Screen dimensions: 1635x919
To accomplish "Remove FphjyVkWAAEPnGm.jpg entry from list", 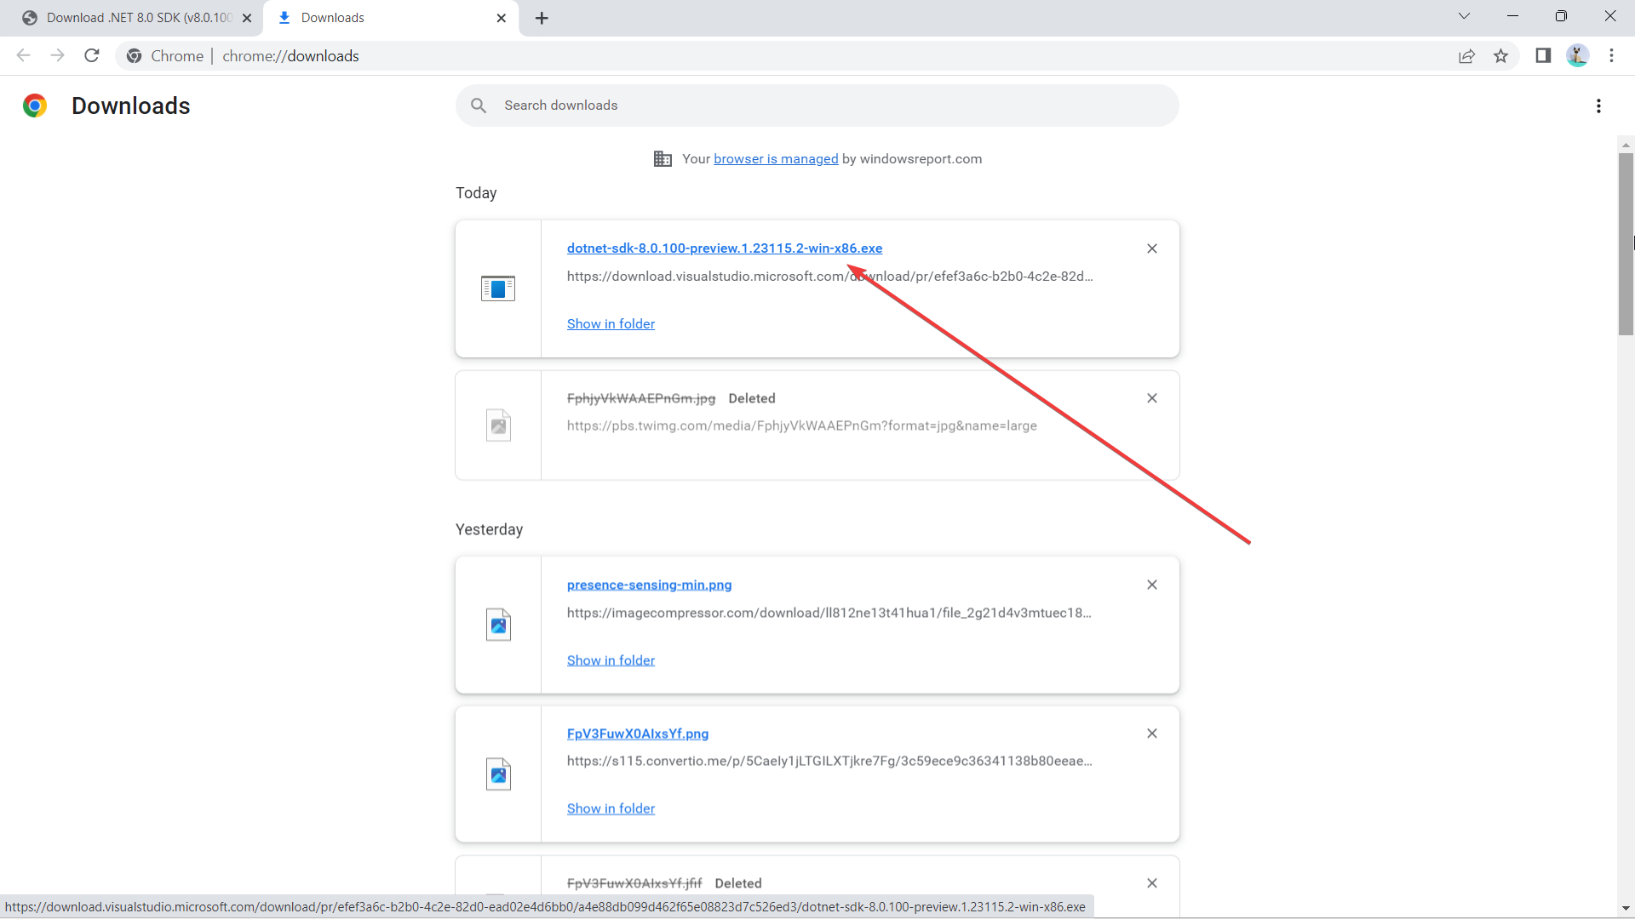I will pos(1152,398).
